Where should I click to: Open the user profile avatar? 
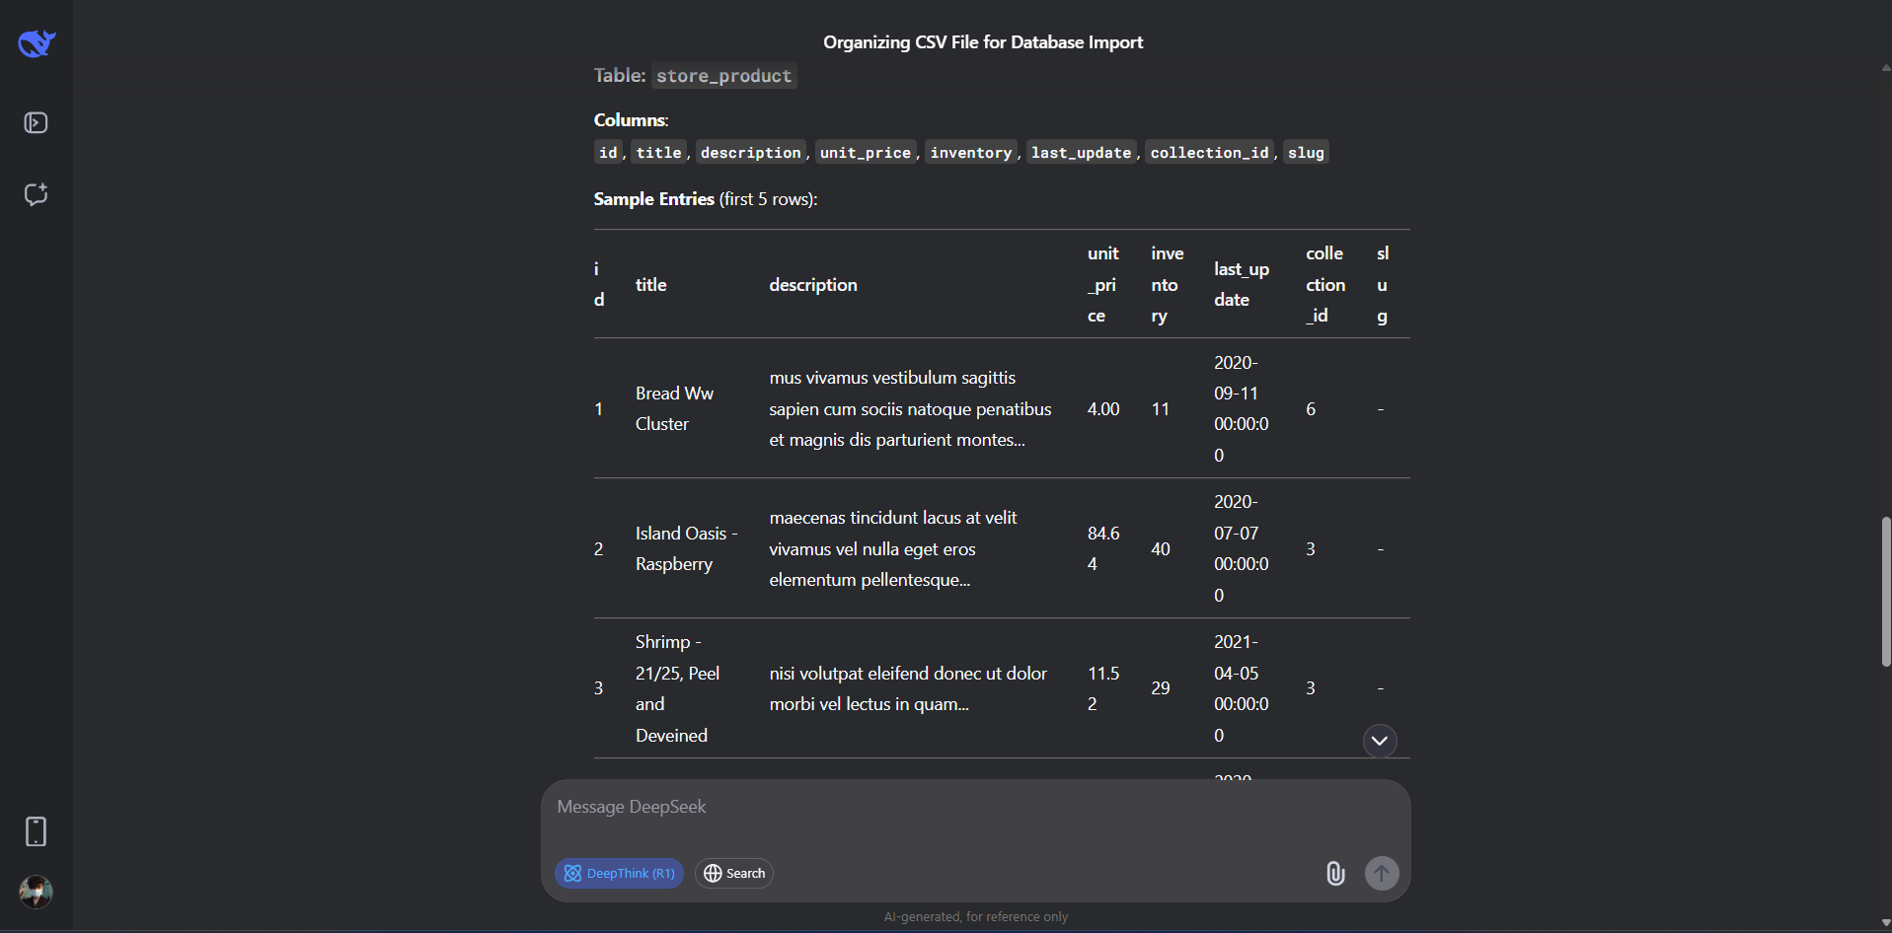[x=36, y=892]
